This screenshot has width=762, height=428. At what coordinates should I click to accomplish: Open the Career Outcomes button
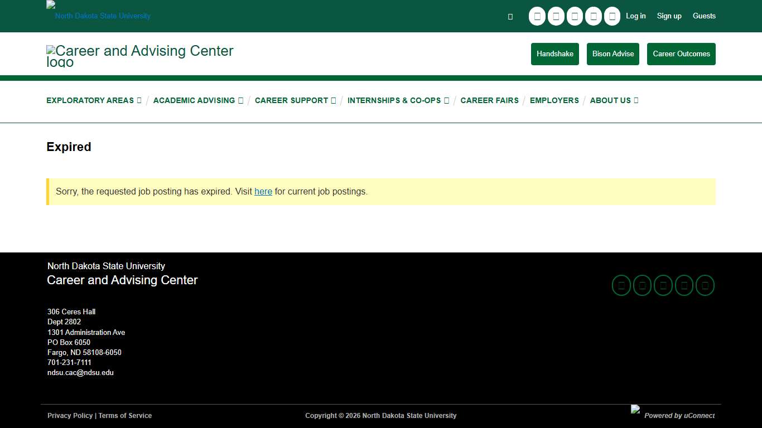point(681,53)
